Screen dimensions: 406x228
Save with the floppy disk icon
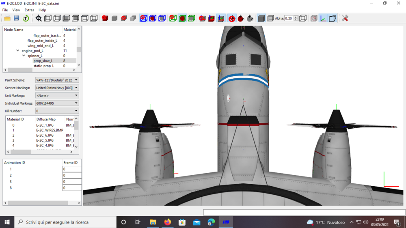(x=17, y=18)
